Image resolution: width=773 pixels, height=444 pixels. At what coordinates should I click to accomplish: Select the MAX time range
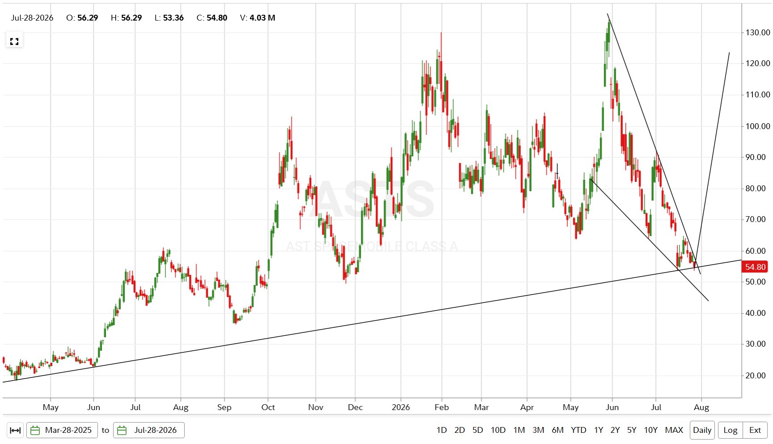click(x=674, y=430)
